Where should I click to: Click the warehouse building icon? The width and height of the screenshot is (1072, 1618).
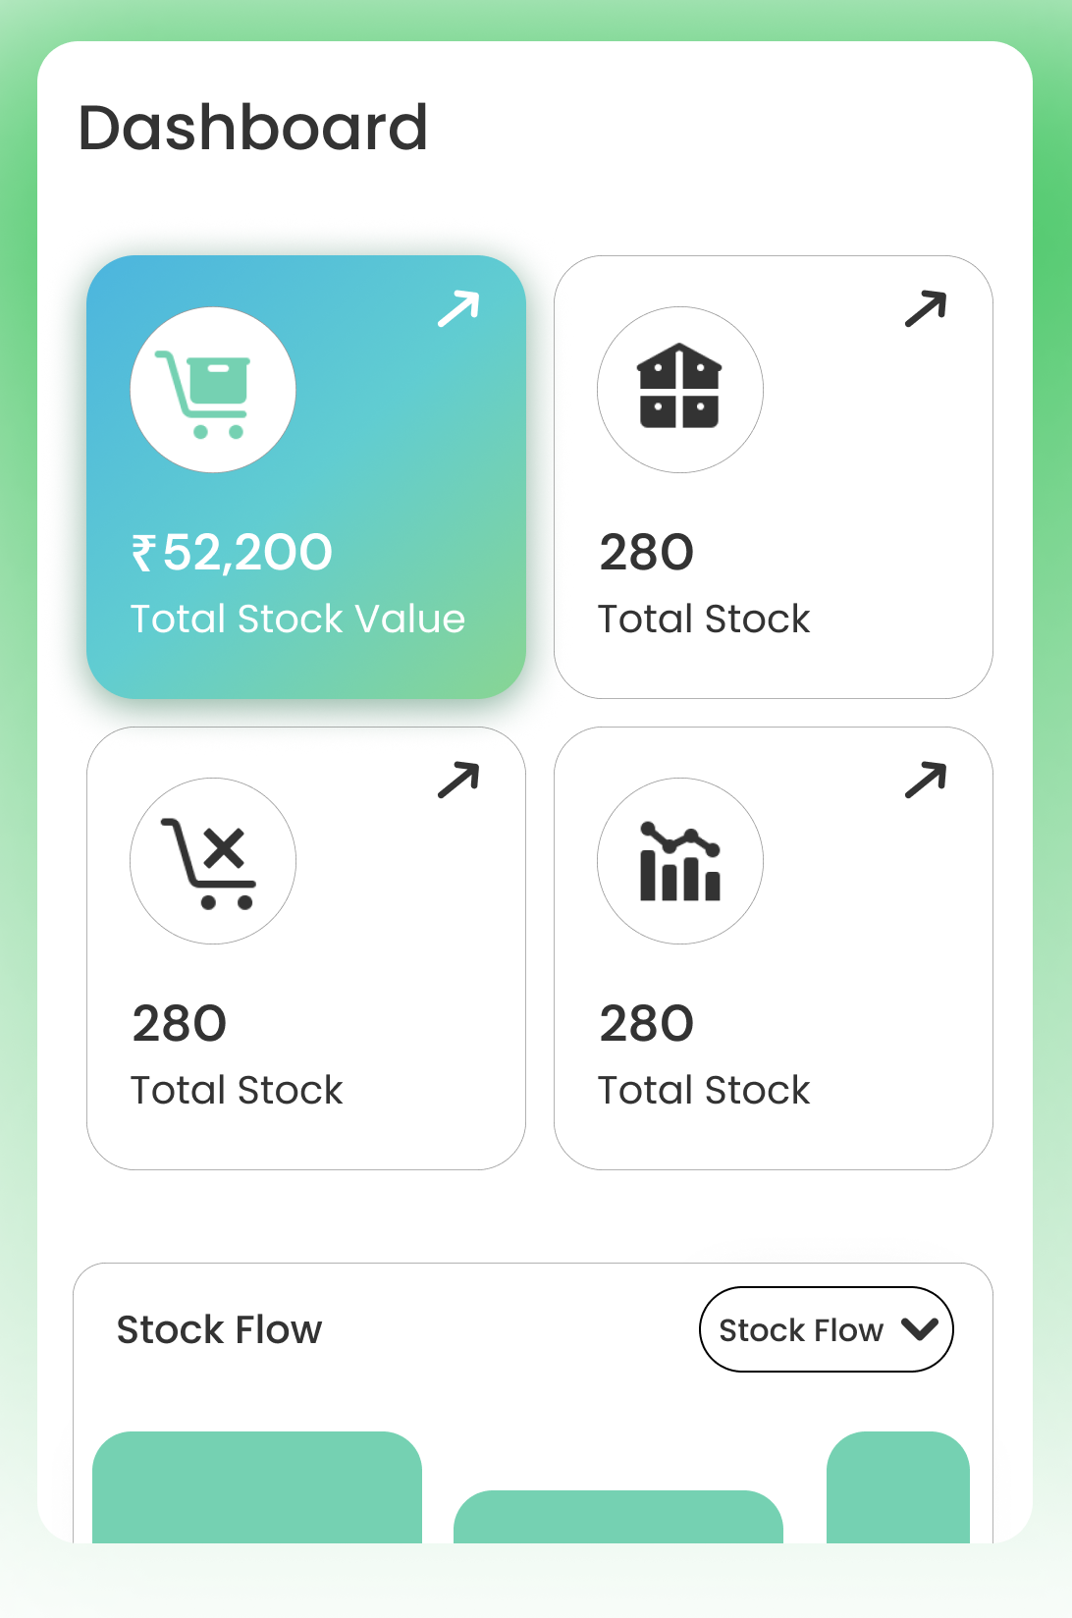coord(679,389)
